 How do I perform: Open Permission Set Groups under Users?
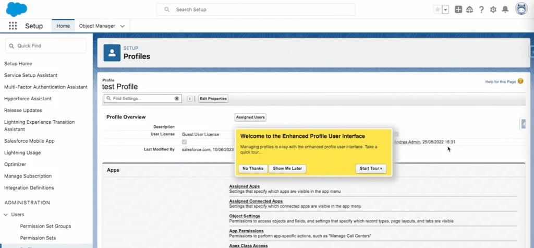pyautogui.click(x=46, y=226)
